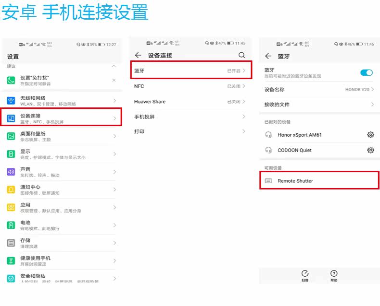Dismiss the 设置"免打扰" suggestion with X
The width and height of the screenshot is (380, 306).
pyautogui.click(x=114, y=80)
